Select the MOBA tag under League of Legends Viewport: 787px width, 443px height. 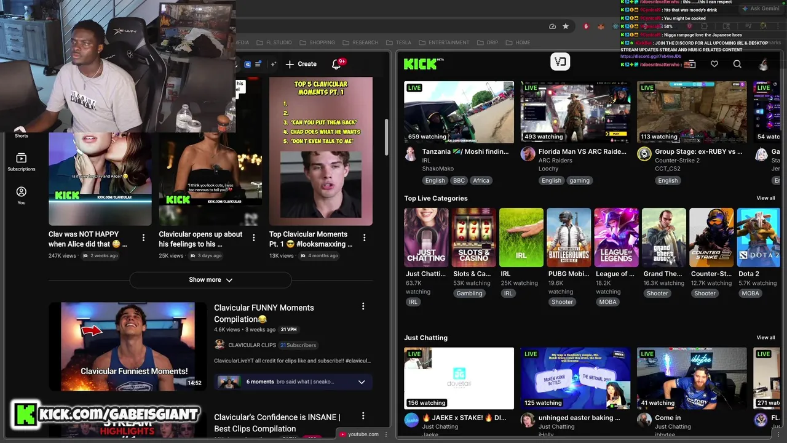pyautogui.click(x=607, y=302)
